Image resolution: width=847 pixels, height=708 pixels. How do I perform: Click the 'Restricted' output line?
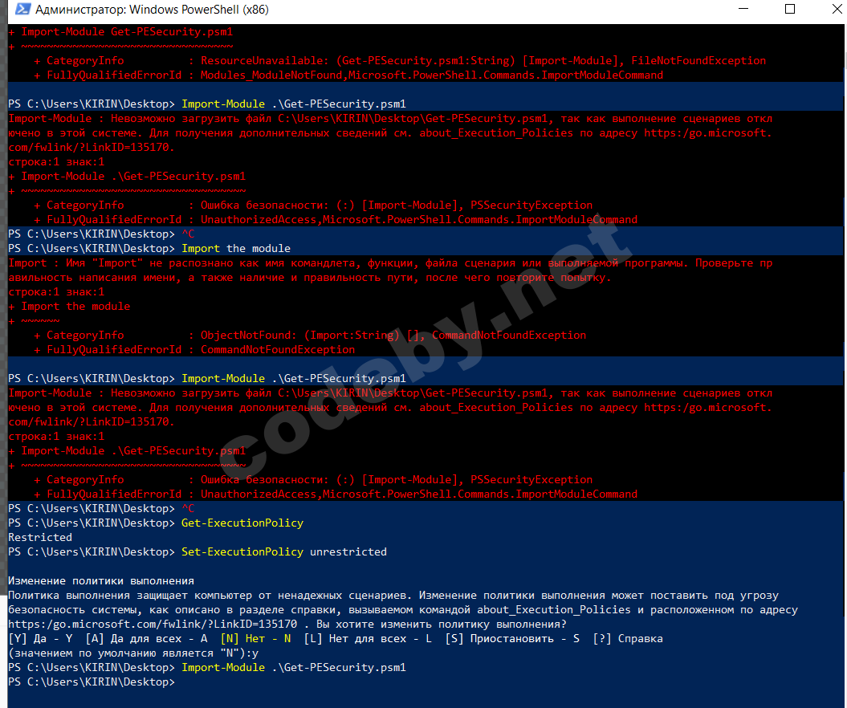click(40, 537)
